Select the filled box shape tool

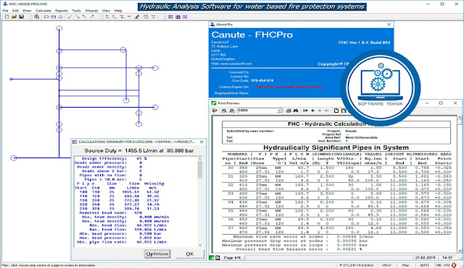pos(53,17)
